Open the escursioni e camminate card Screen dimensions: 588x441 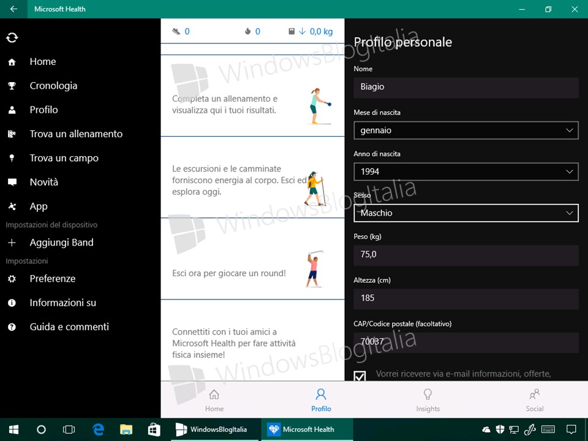[x=252, y=177]
